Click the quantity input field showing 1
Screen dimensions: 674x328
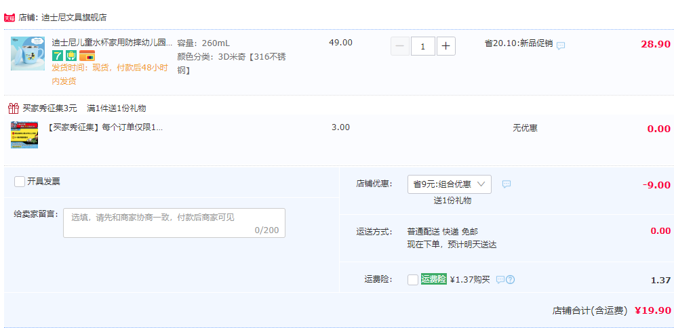click(x=423, y=46)
